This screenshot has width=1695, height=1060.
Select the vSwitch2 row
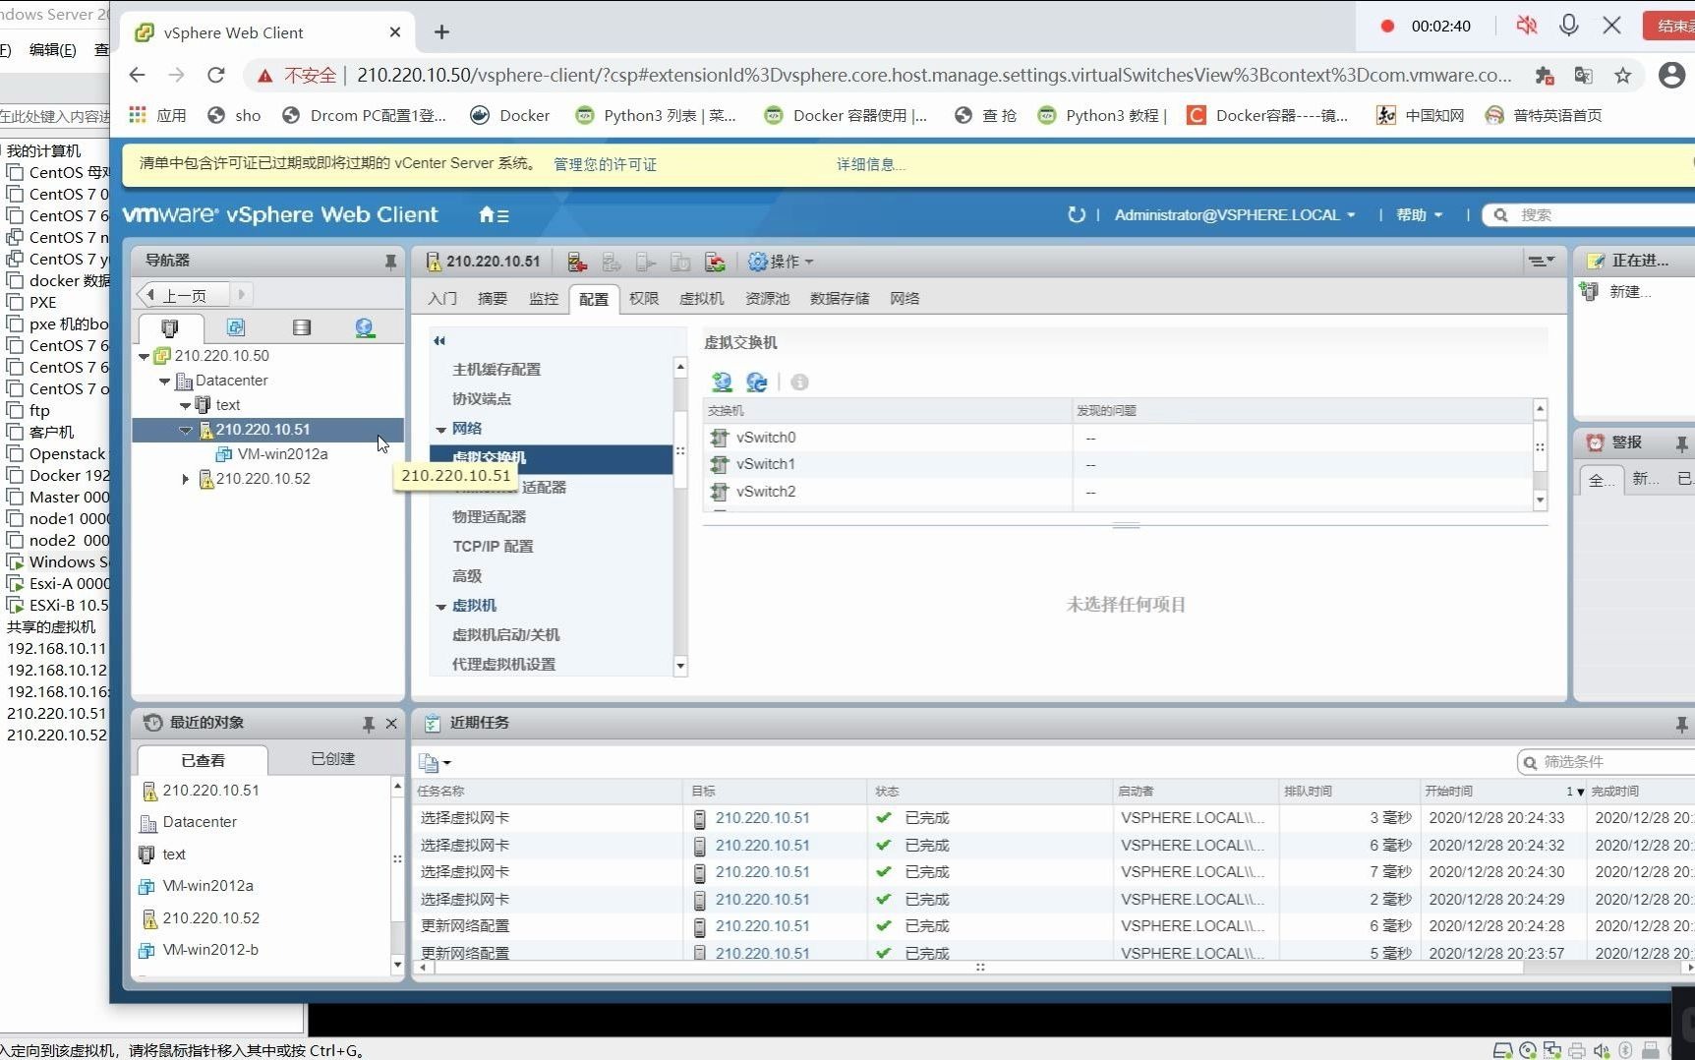point(1118,492)
